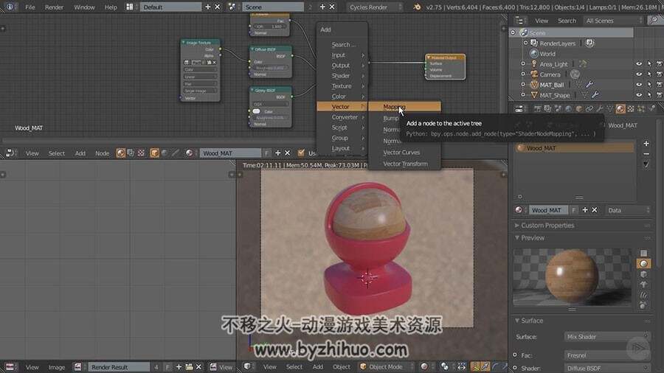
Task: Select the Object properties tab icon
Action: coord(579,109)
